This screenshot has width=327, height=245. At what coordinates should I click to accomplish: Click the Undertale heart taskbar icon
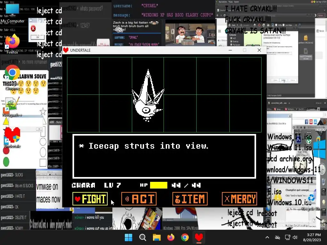tap(199, 237)
